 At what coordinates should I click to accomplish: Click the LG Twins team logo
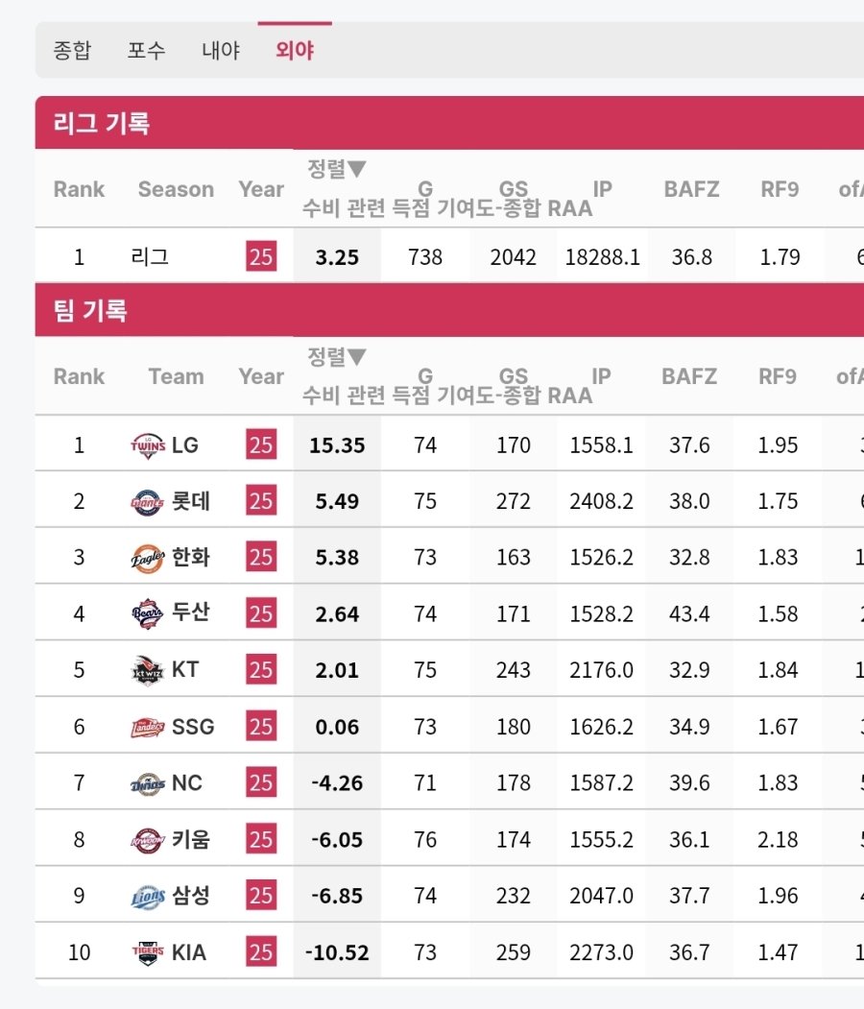[147, 445]
